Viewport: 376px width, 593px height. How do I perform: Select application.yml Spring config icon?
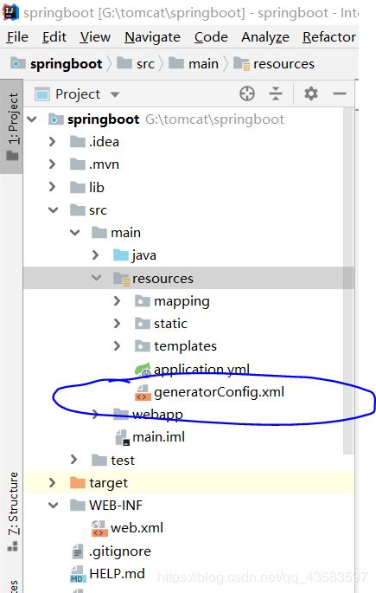(143, 370)
